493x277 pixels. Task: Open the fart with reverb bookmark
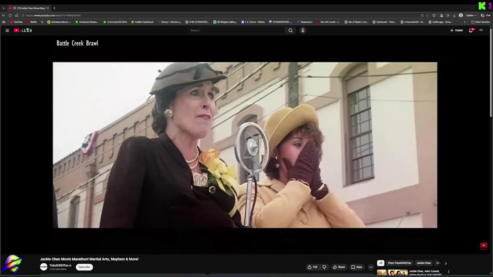(x=328, y=22)
